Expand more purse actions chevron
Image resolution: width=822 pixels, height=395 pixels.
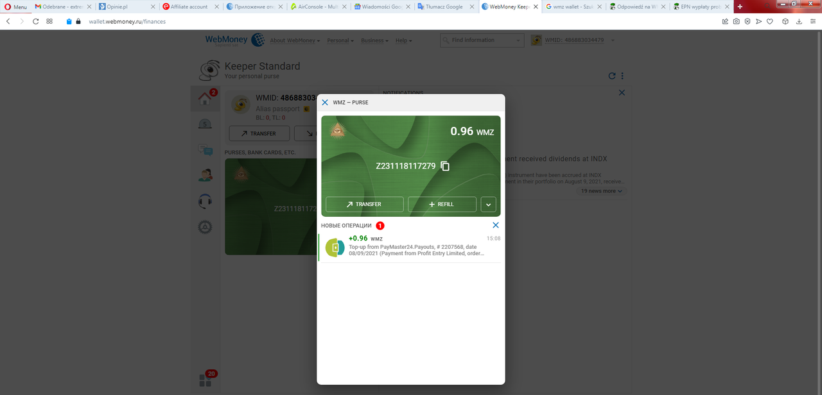pyautogui.click(x=488, y=204)
